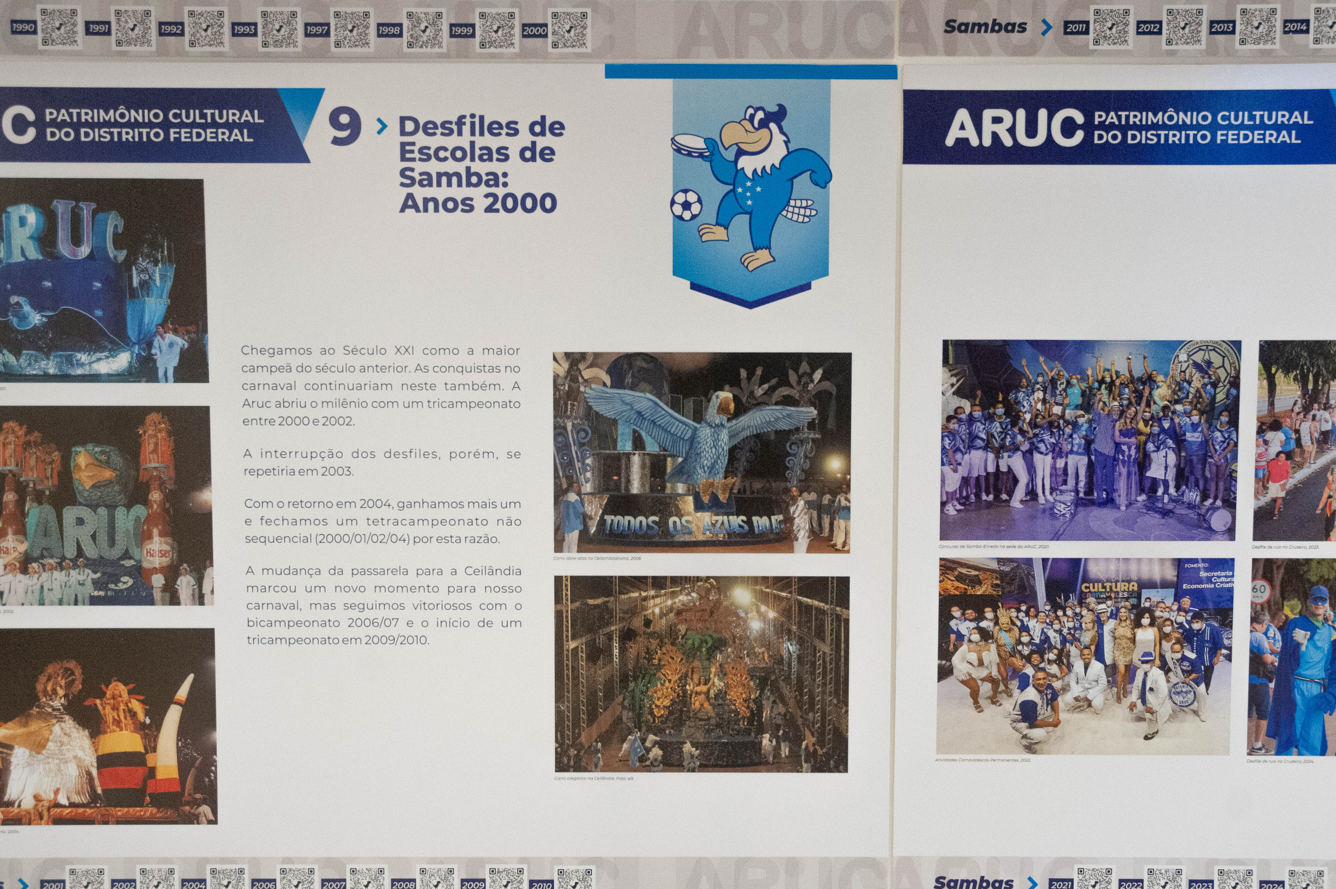Click the chevron arrow beside number 9
1336x889 pixels.
(x=382, y=126)
